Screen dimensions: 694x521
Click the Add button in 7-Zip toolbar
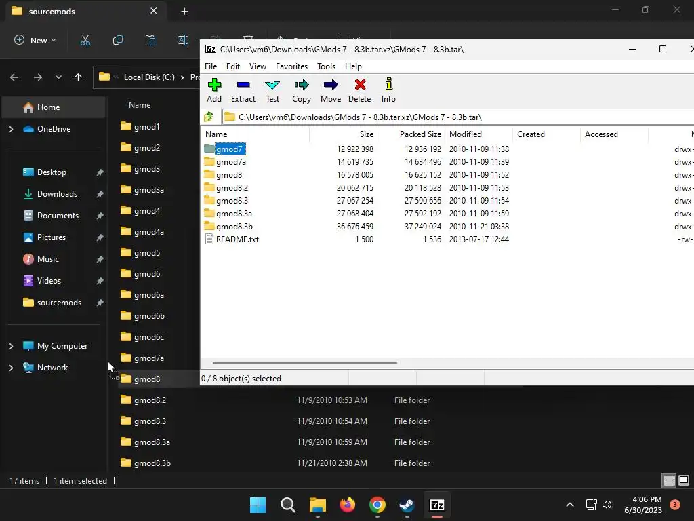click(214, 90)
